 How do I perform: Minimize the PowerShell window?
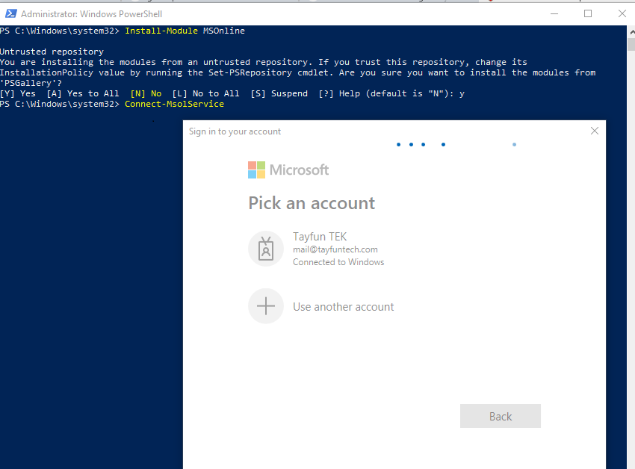coord(554,13)
